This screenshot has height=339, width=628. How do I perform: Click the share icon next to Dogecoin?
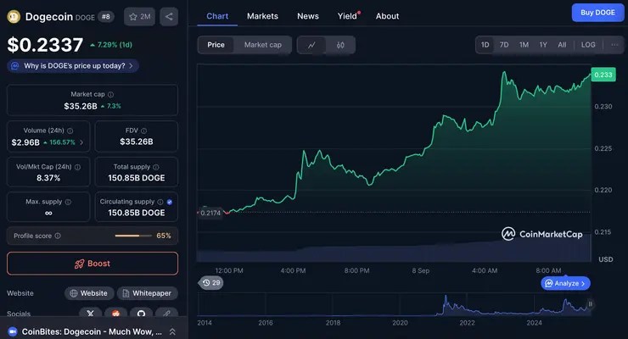(168, 16)
